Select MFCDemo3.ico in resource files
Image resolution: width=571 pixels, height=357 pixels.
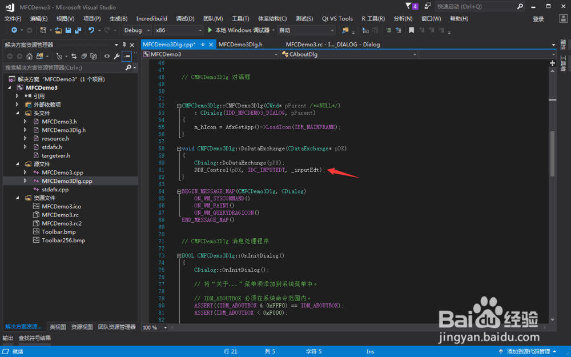click(61, 206)
